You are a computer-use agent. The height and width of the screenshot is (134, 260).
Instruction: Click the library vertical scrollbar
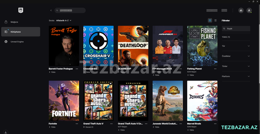click(x=259, y=14)
